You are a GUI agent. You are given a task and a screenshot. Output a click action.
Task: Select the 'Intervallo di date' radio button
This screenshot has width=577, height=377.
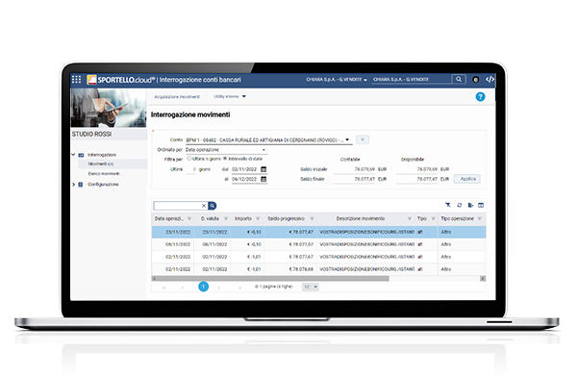[225, 159]
